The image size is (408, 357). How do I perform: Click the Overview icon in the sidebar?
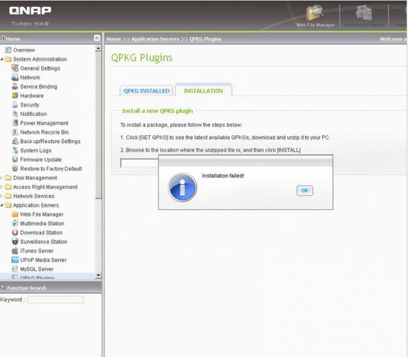pyautogui.click(x=8, y=50)
